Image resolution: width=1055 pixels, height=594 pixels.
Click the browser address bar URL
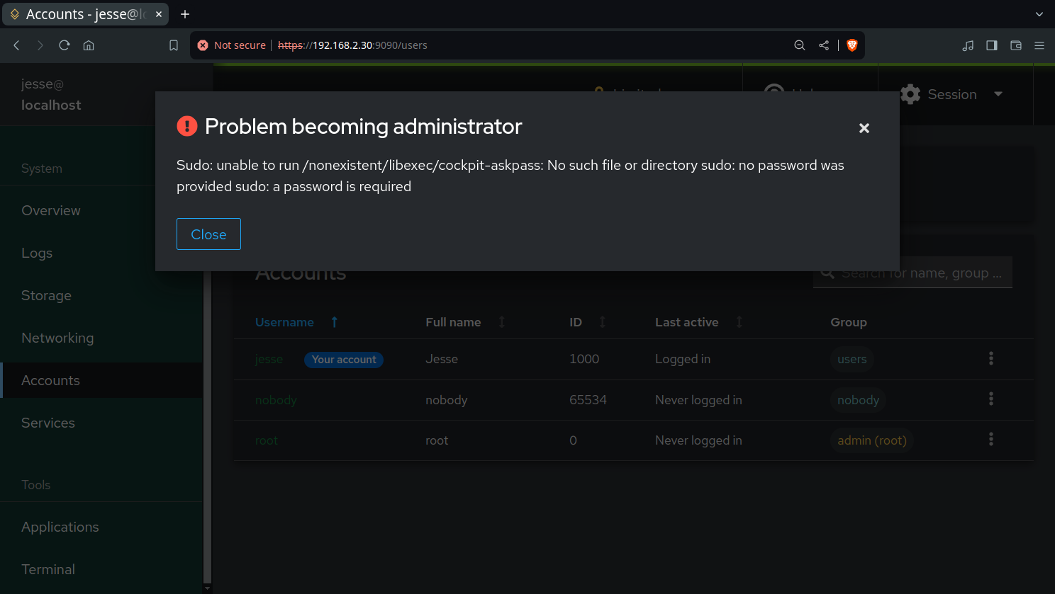click(352, 45)
